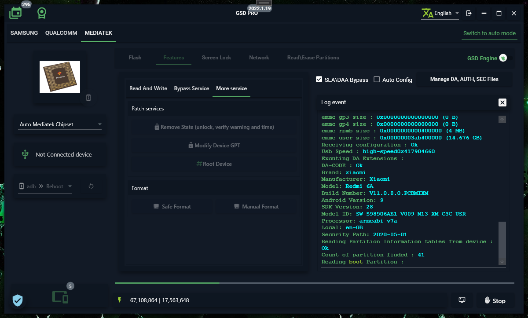Close the Log event panel
The height and width of the screenshot is (318, 528).
point(502,102)
